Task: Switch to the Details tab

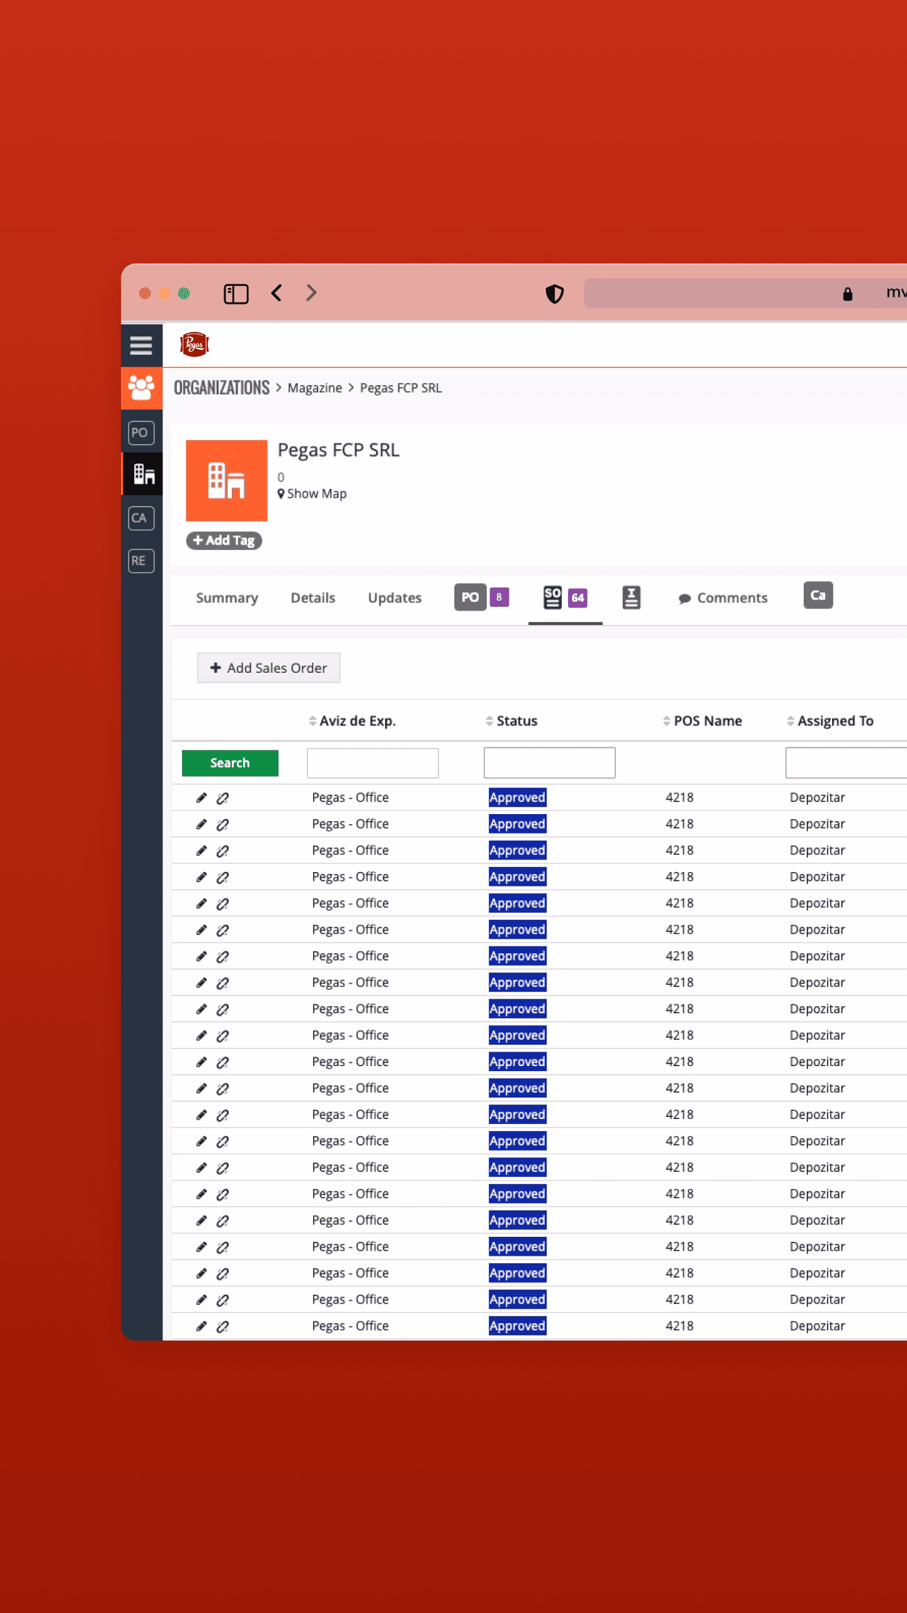Action: 313,598
